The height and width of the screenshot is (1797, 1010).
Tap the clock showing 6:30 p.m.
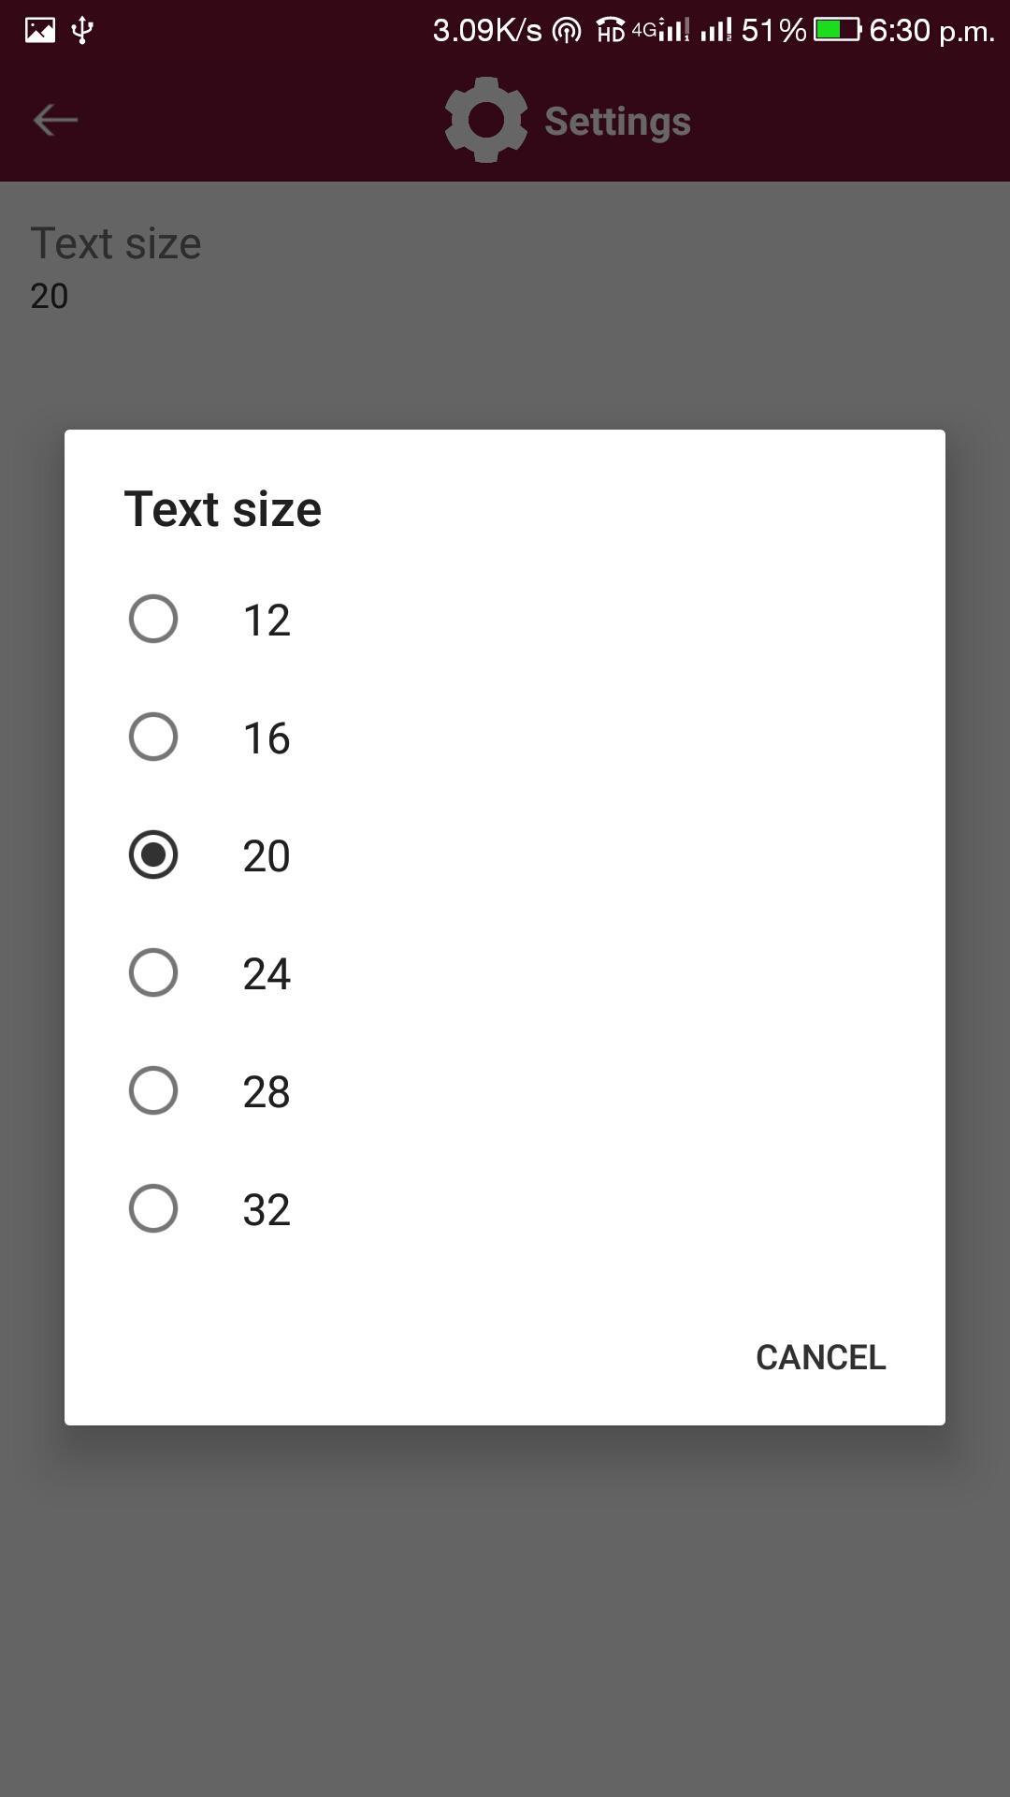[931, 31]
